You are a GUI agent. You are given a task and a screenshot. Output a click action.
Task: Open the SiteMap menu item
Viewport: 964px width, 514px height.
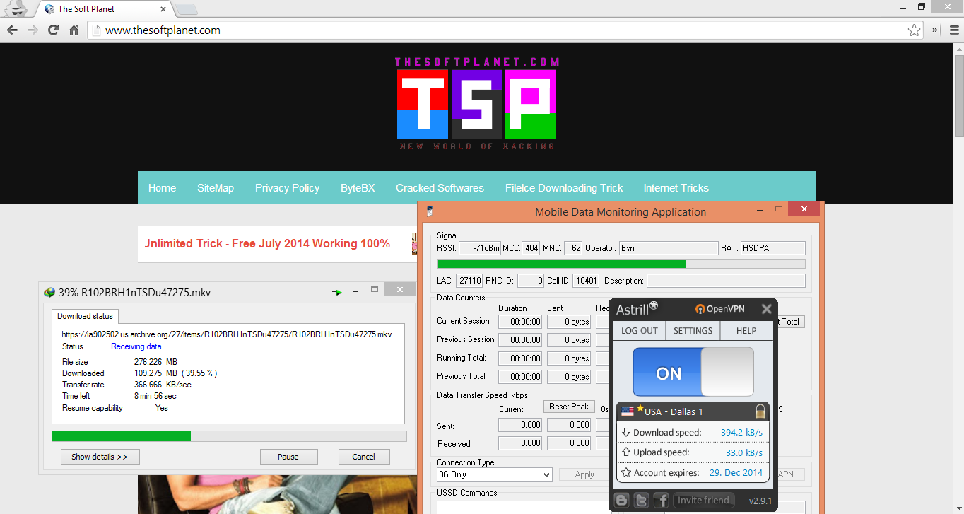pos(216,188)
